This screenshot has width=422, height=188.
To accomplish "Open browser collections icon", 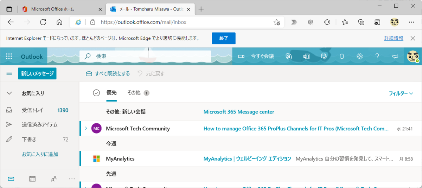I will (361, 22).
